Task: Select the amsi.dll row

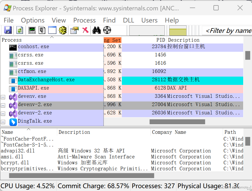Action: [x=122, y=157]
